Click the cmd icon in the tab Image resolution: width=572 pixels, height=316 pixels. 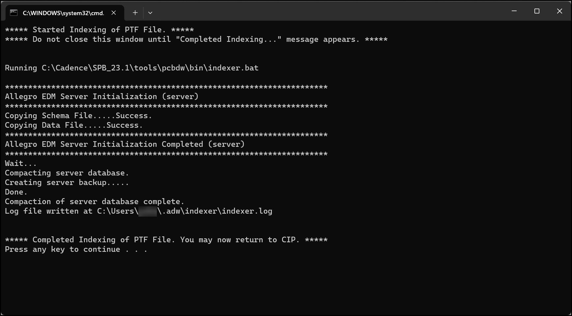(x=14, y=13)
